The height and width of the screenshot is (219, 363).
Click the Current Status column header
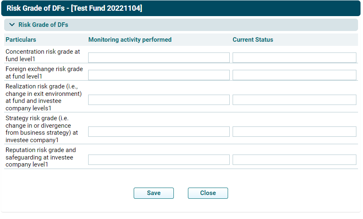click(252, 40)
